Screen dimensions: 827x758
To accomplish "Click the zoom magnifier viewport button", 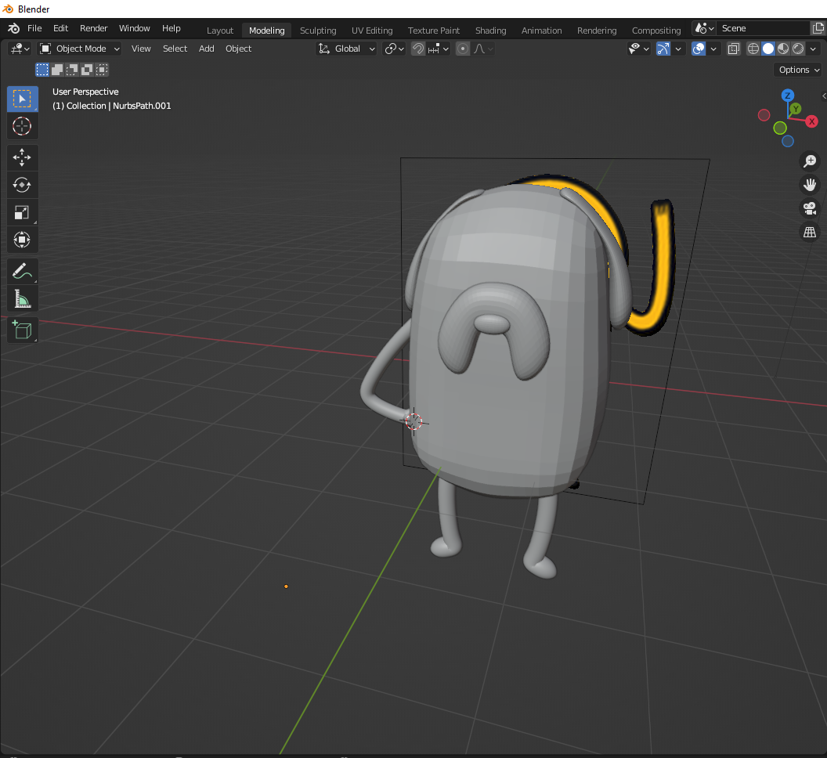I will (x=810, y=161).
